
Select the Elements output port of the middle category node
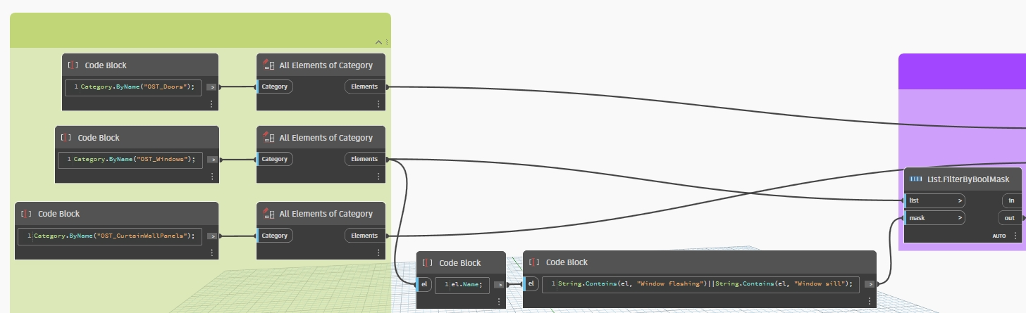point(364,159)
